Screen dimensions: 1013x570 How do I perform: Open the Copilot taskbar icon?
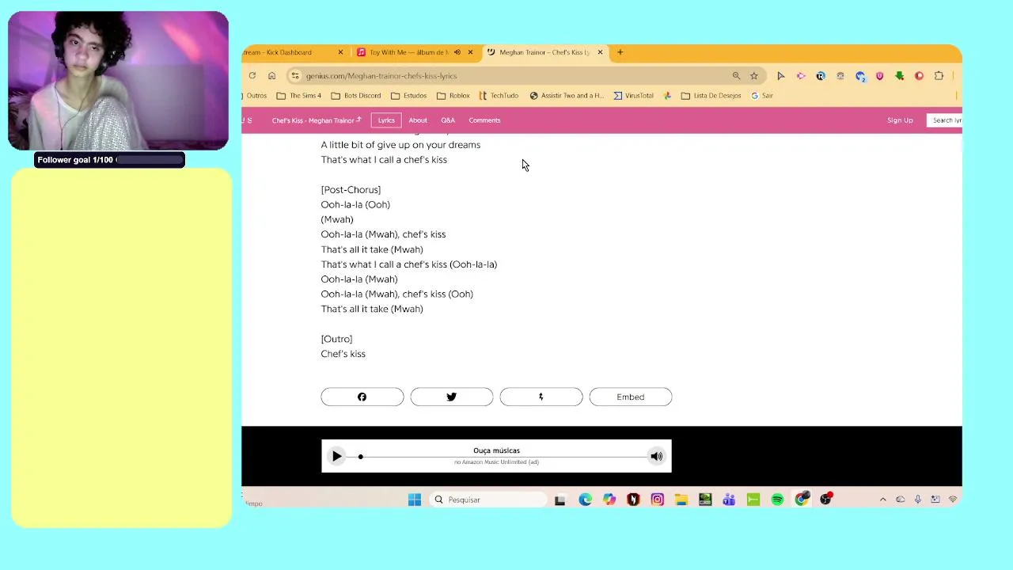point(609,500)
